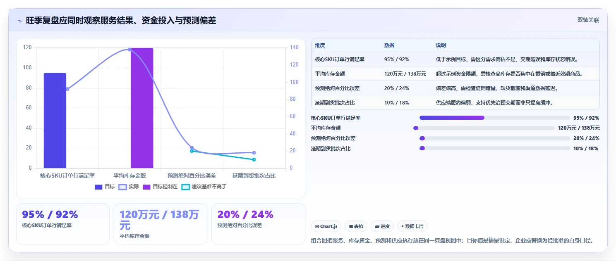Click the 实际 line point above 核心SKU订单行满足率
The image size is (616, 261).
(x=67, y=89)
